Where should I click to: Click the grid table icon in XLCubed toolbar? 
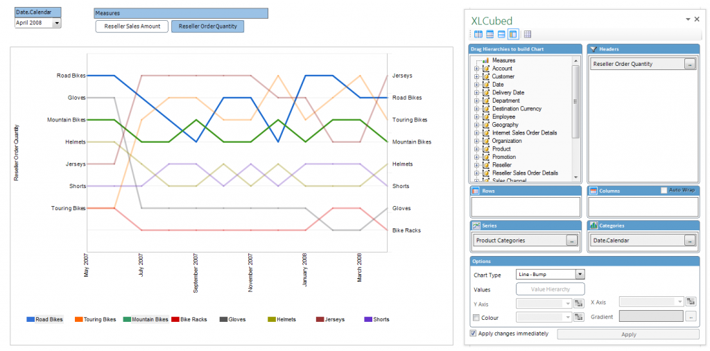[x=528, y=34]
